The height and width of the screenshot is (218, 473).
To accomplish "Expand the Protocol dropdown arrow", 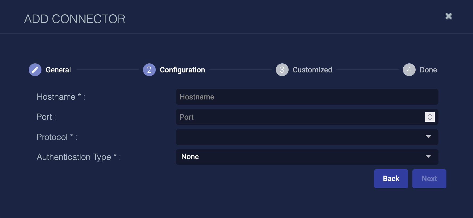I will click(428, 137).
